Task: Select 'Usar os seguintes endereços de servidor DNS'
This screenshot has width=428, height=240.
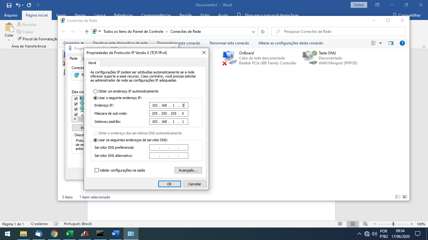Action: coord(95,140)
